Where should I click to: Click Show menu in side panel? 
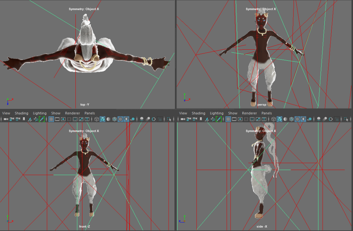[233, 113]
